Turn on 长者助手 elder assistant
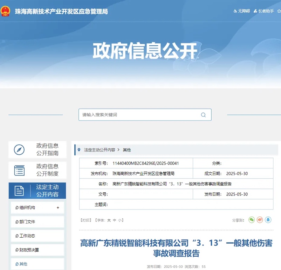This screenshot has width=281, height=270. 263,11
